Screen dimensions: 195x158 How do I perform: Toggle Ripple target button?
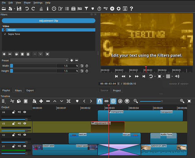(113, 101)
